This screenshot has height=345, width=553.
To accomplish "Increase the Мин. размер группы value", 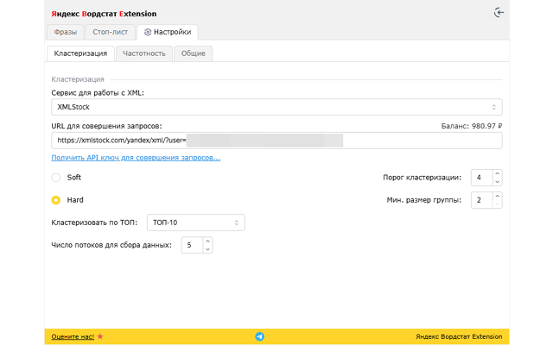I will click(498, 196).
